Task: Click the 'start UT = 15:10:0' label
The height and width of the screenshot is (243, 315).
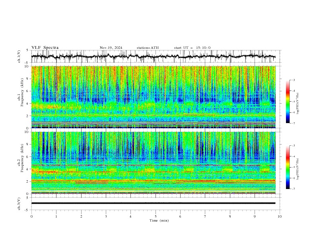Action: [x=192, y=48]
